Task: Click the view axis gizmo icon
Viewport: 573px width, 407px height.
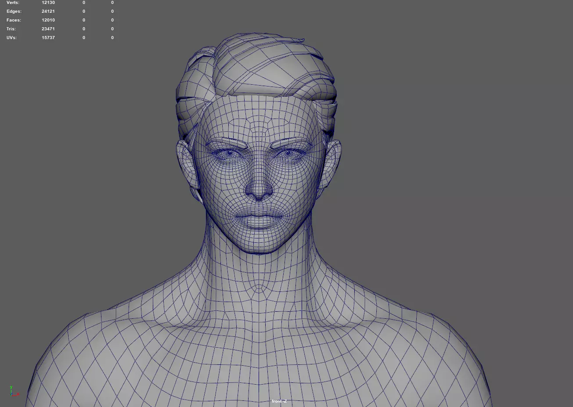Action: 14,391
